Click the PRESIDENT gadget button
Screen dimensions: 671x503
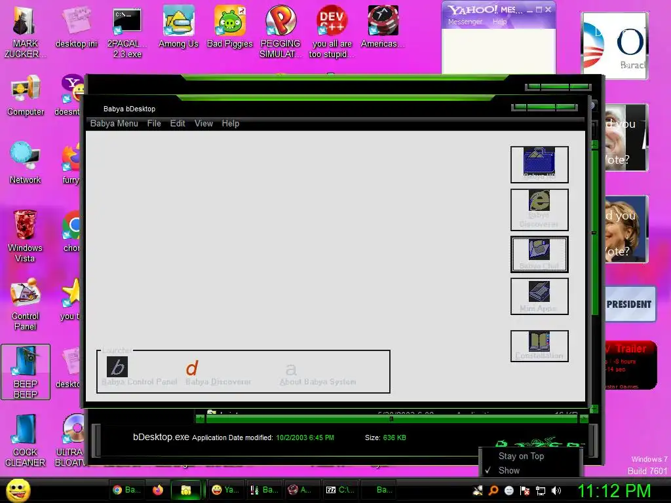tap(630, 304)
